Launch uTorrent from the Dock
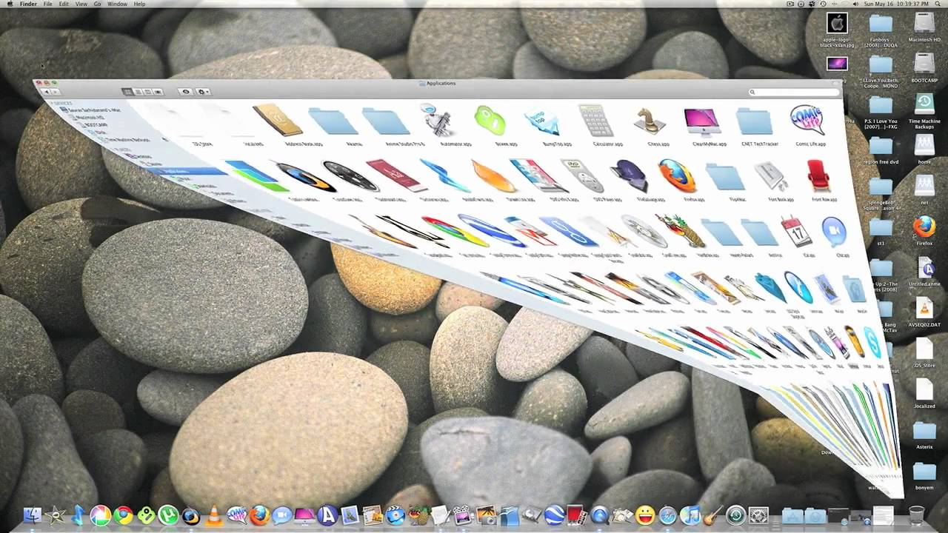This screenshot has width=948, height=533. (x=168, y=515)
